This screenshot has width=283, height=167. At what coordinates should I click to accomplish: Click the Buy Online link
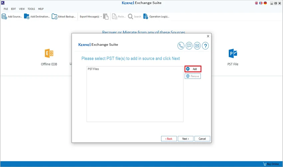pos(271,164)
